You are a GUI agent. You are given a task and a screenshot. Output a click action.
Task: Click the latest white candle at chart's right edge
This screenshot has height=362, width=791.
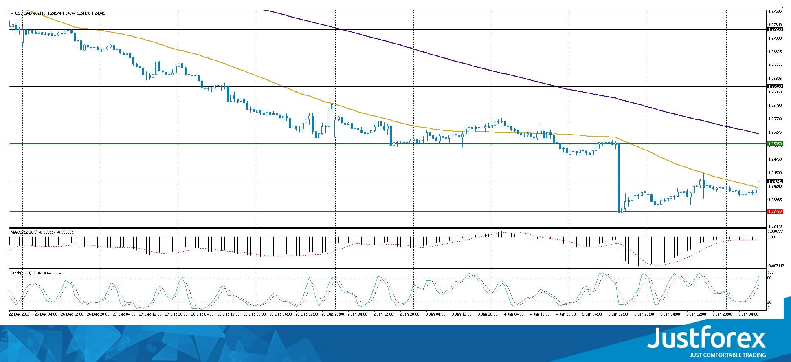coord(759,185)
